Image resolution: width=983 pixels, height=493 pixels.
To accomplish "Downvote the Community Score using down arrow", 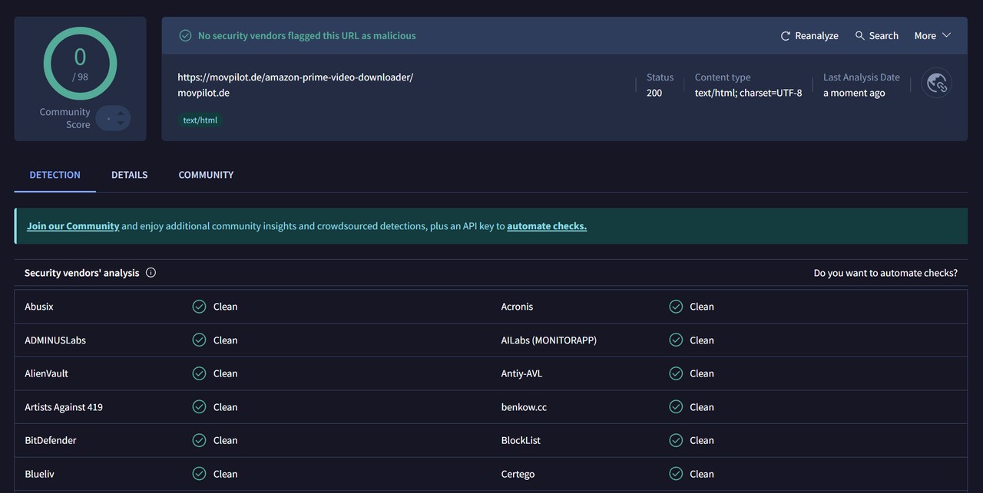I will coord(121,123).
